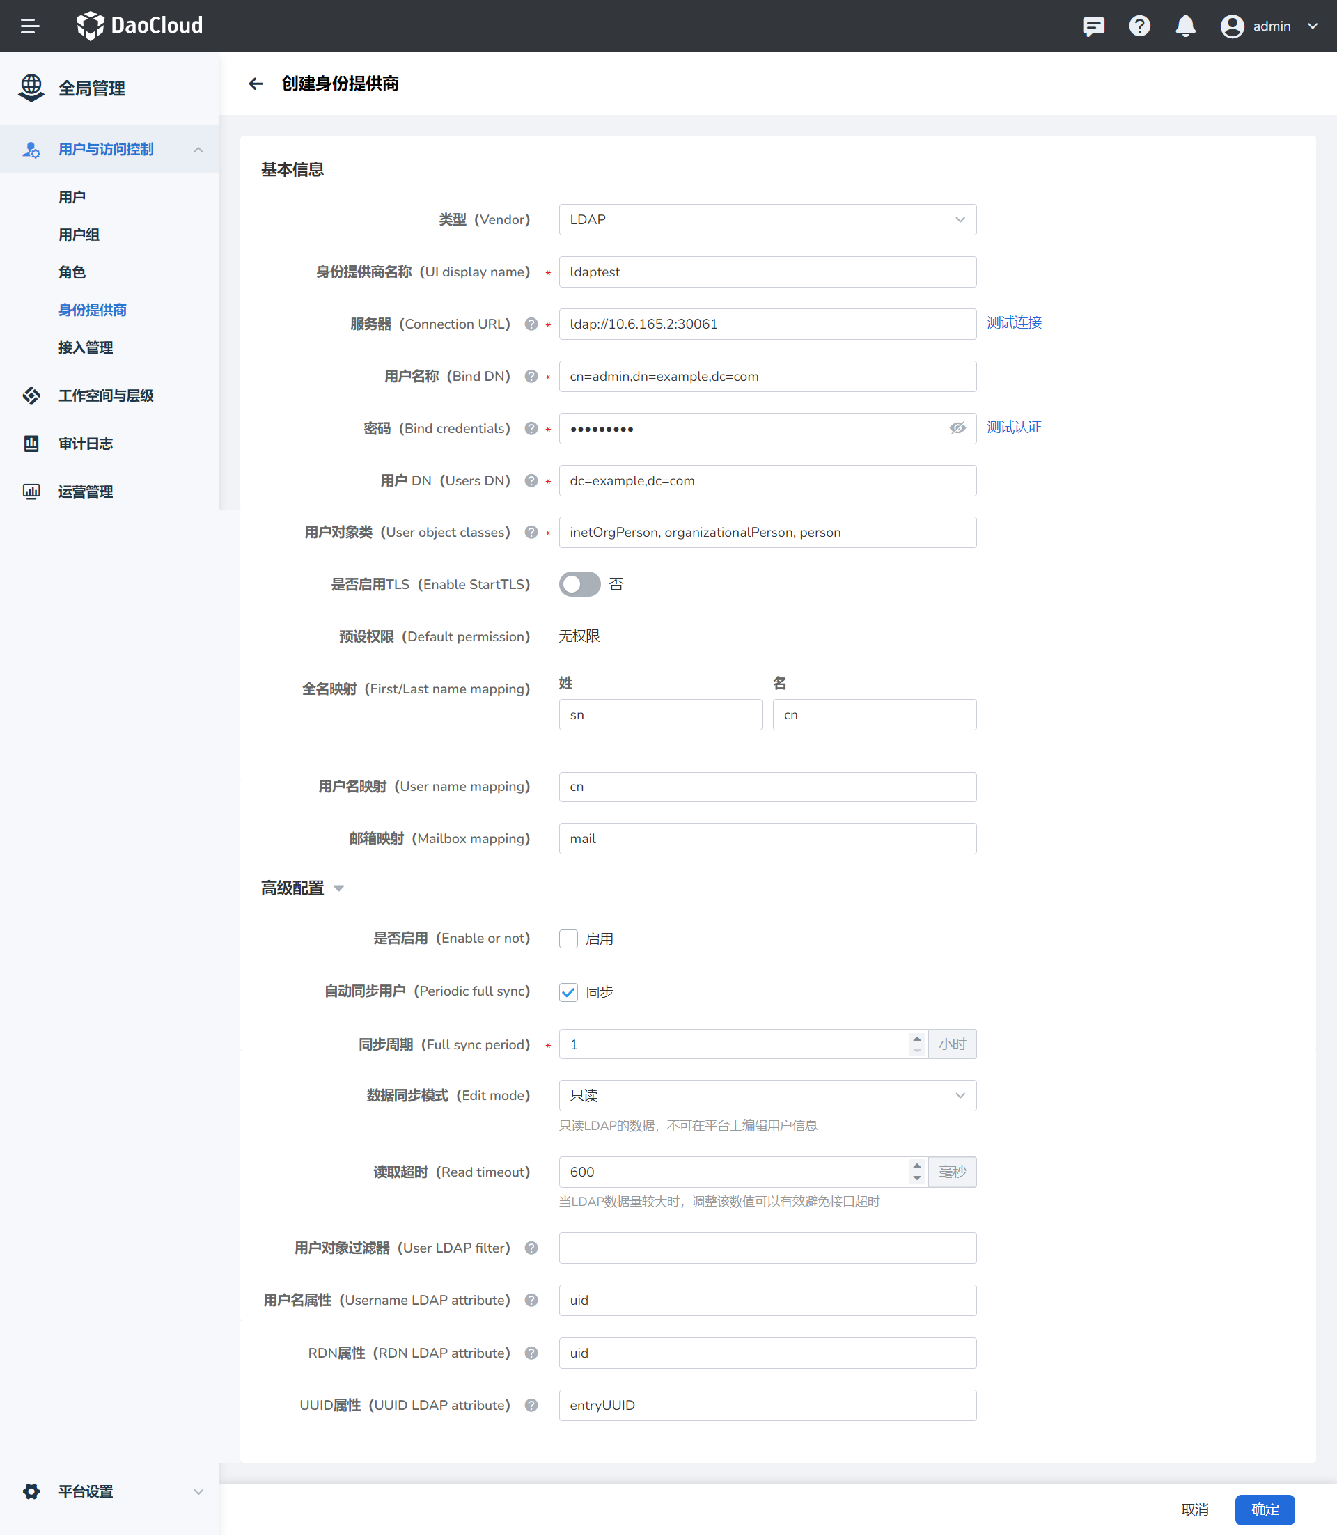Uncheck the 同步 periodic full sync checkbox
1337x1538 pixels.
568,992
